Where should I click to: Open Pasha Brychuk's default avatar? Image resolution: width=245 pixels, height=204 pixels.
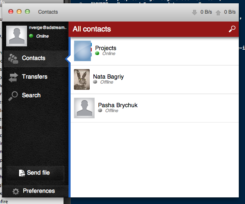tap(84, 108)
